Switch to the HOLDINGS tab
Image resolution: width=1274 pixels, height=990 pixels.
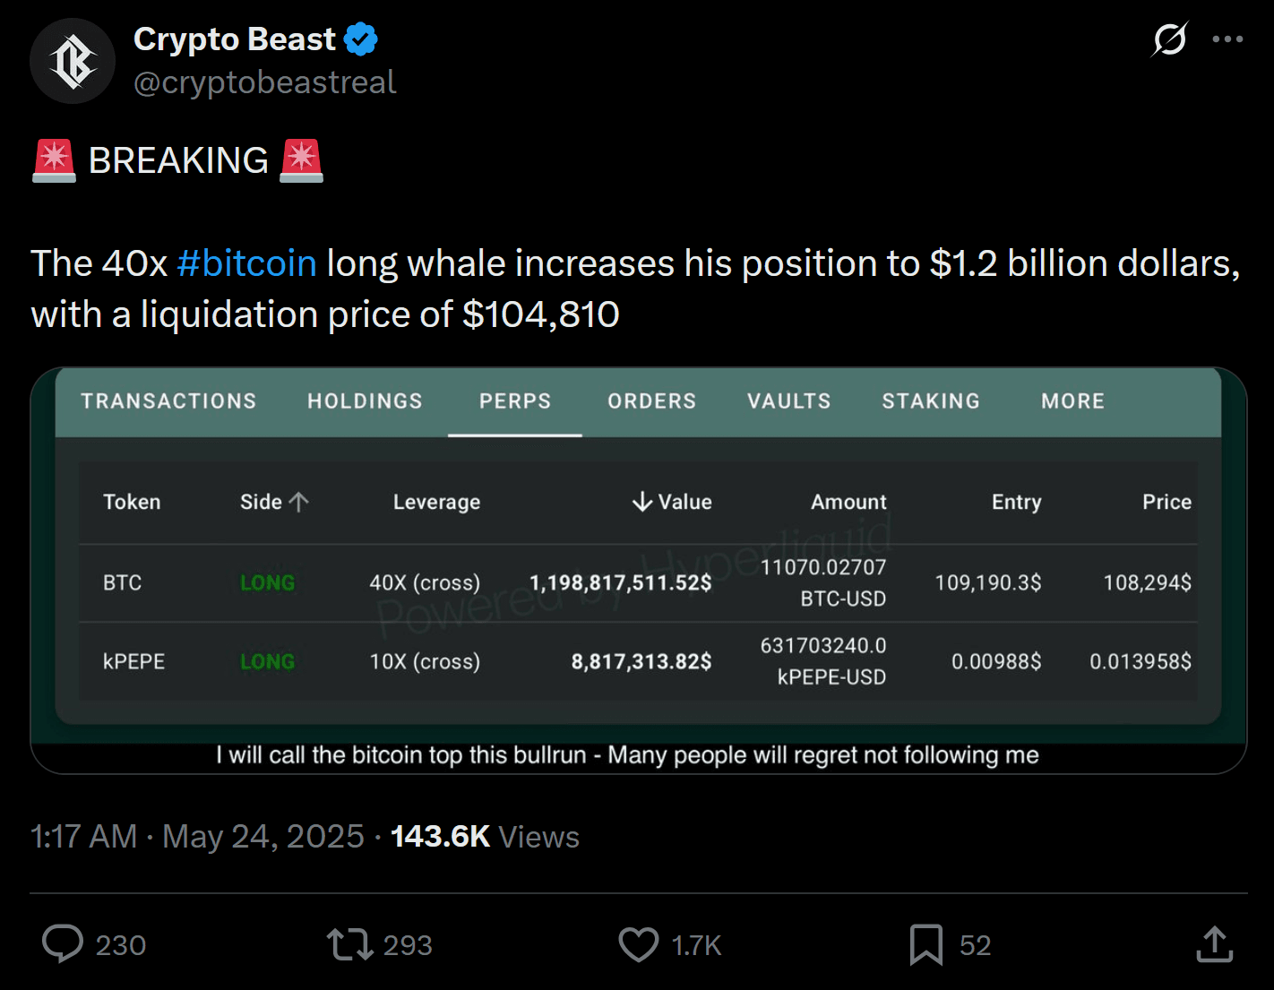pyautogui.click(x=365, y=401)
